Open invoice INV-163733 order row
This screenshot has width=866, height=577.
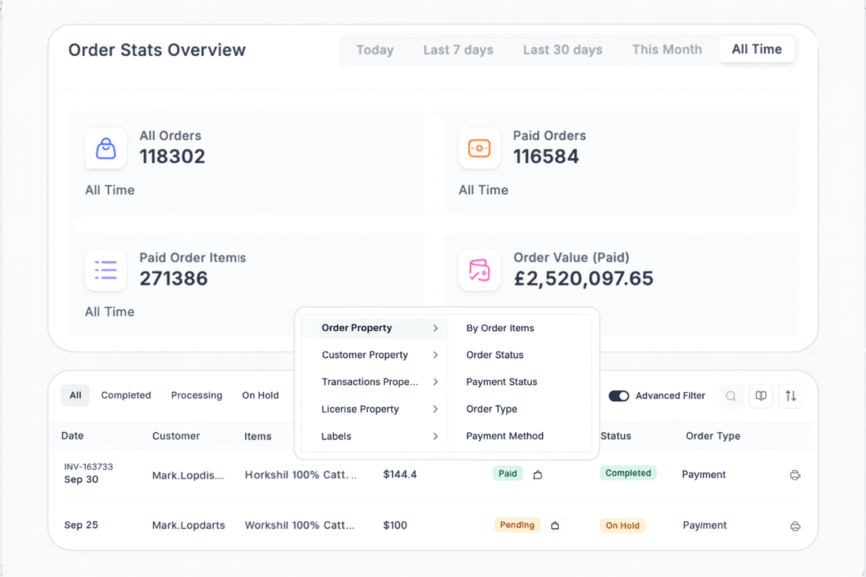click(89, 467)
